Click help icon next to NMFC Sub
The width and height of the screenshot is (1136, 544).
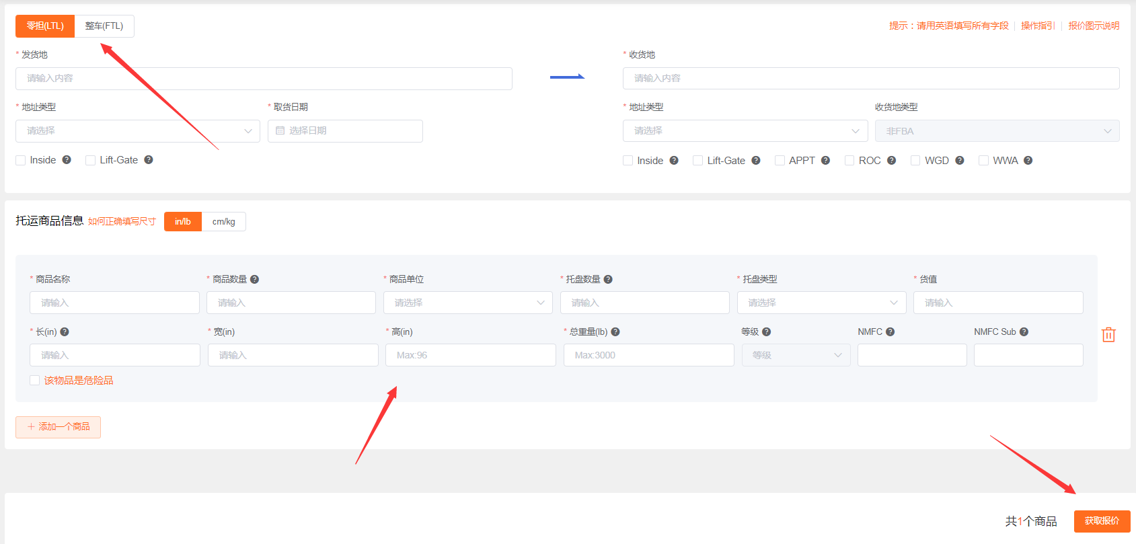[1024, 332]
